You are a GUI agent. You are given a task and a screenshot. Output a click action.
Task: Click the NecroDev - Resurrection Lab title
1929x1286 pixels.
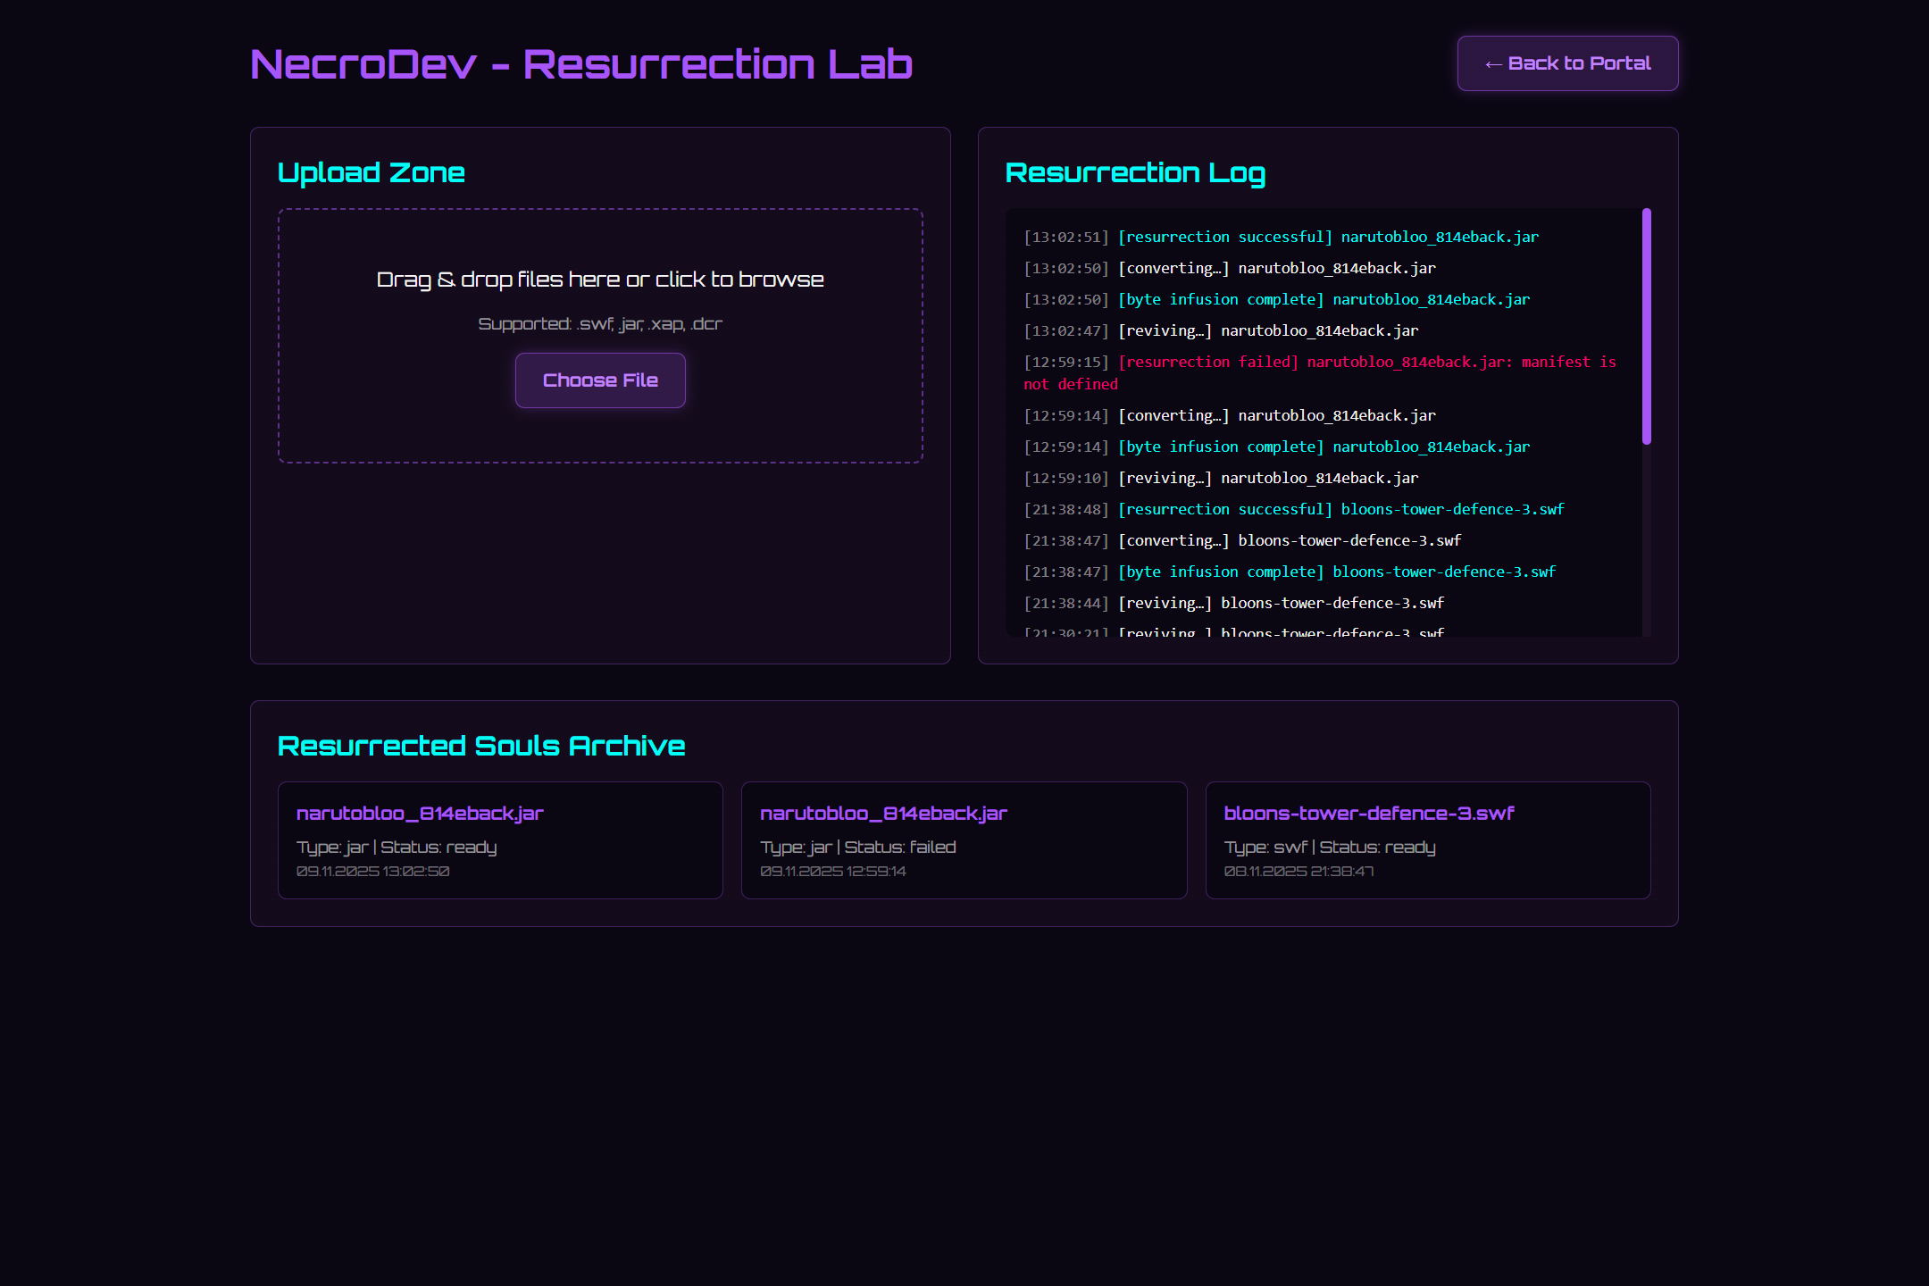(580, 64)
